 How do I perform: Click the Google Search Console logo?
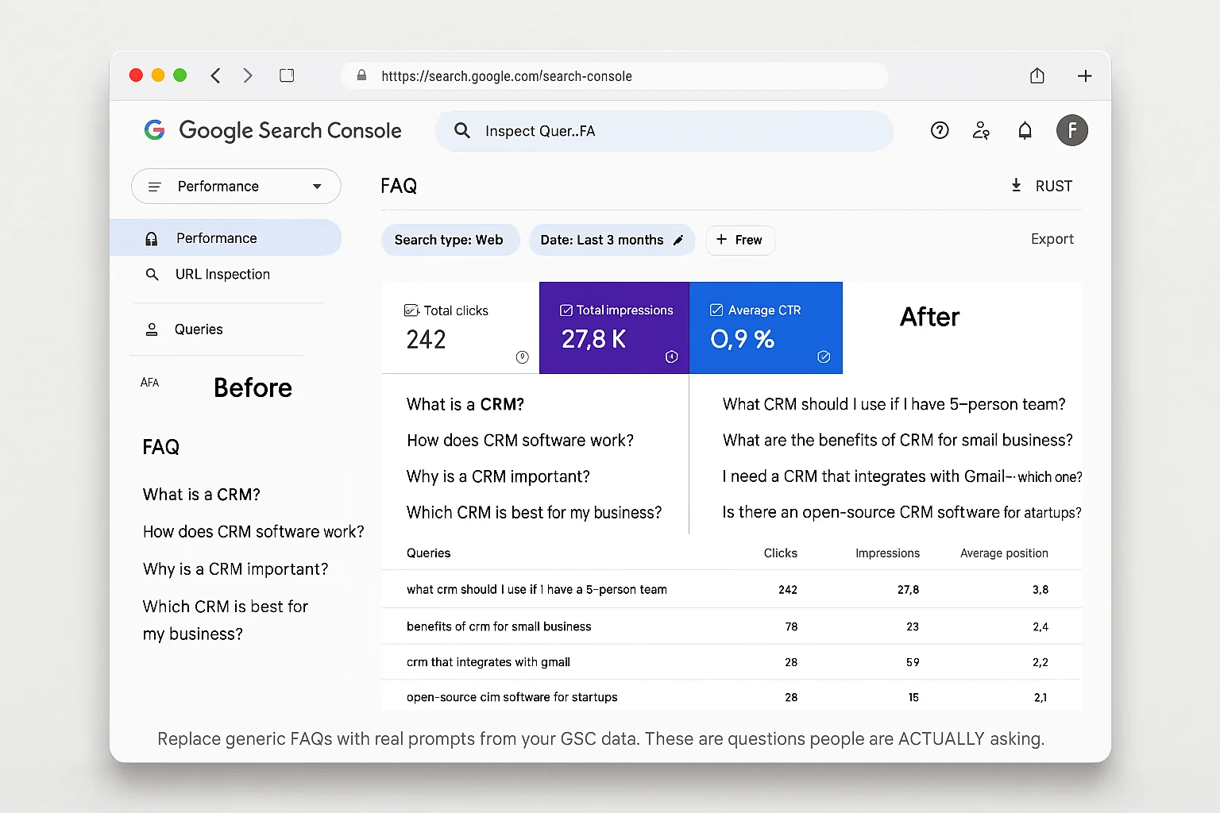coord(155,130)
